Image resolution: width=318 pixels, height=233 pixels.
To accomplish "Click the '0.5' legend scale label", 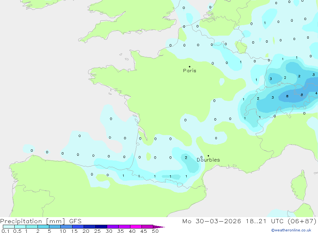I will click(17, 231).
